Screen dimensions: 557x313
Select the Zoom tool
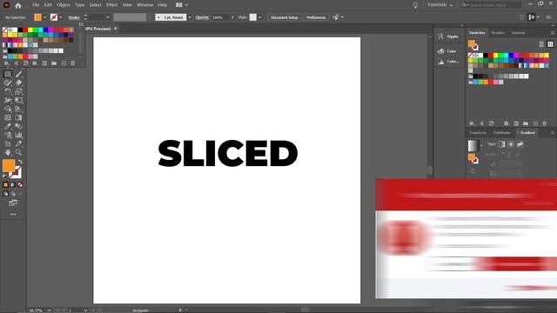(x=19, y=153)
